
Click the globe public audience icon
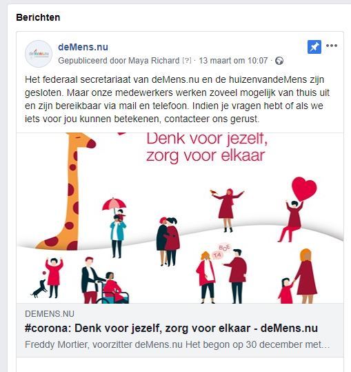[x=279, y=61]
